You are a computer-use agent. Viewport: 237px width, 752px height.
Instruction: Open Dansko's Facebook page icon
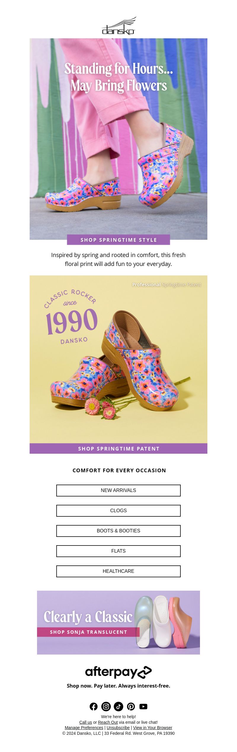click(94, 707)
